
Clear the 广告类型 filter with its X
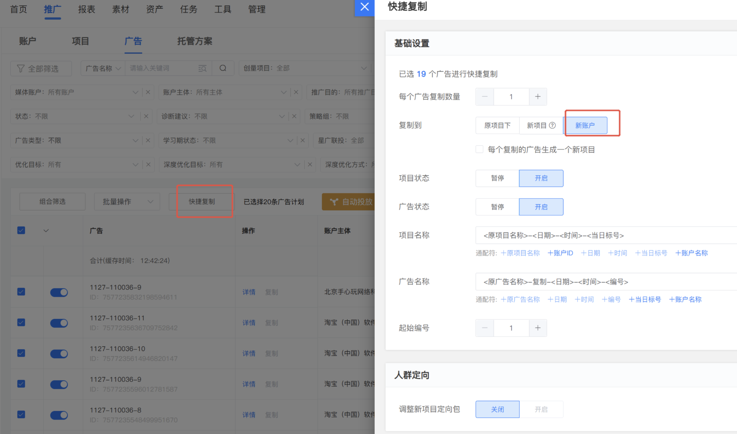click(148, 140)
